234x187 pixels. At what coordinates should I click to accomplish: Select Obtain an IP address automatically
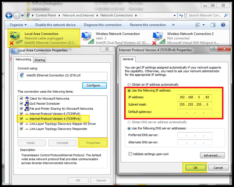(129, 84)
